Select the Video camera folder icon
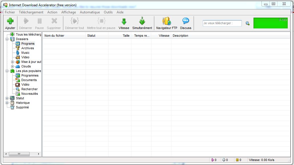 coord(18,57)
